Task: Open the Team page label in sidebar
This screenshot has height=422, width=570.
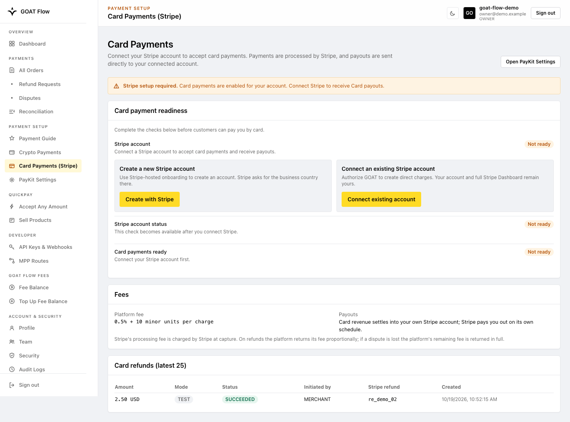Action: click(x=26, y=342)
